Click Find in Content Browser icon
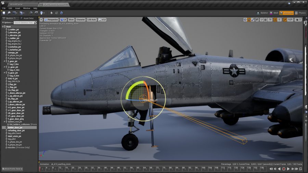Screen dimensions: 308x173 [9, 13]
